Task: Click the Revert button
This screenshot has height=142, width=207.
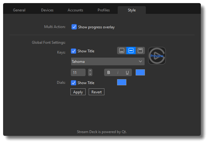Action: click(x=96, y=92)
